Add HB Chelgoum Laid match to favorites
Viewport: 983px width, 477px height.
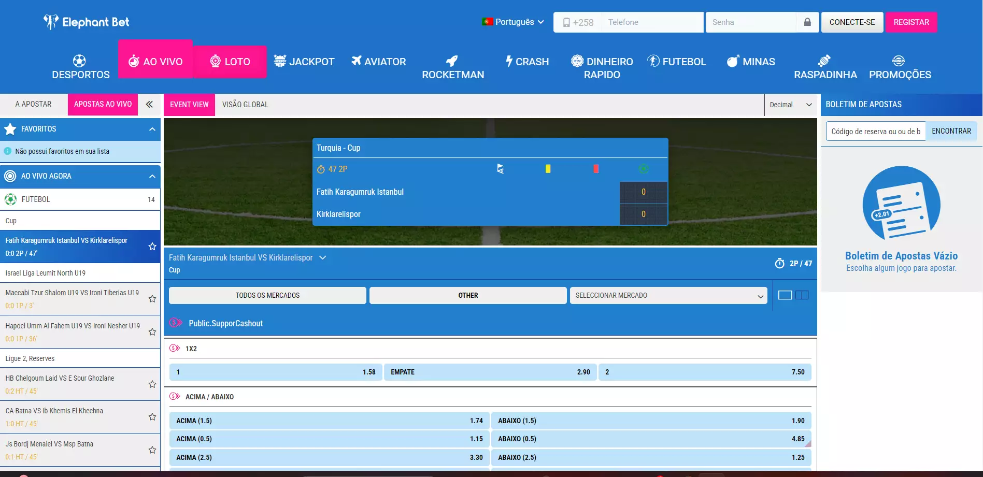[x=152, y=384]
